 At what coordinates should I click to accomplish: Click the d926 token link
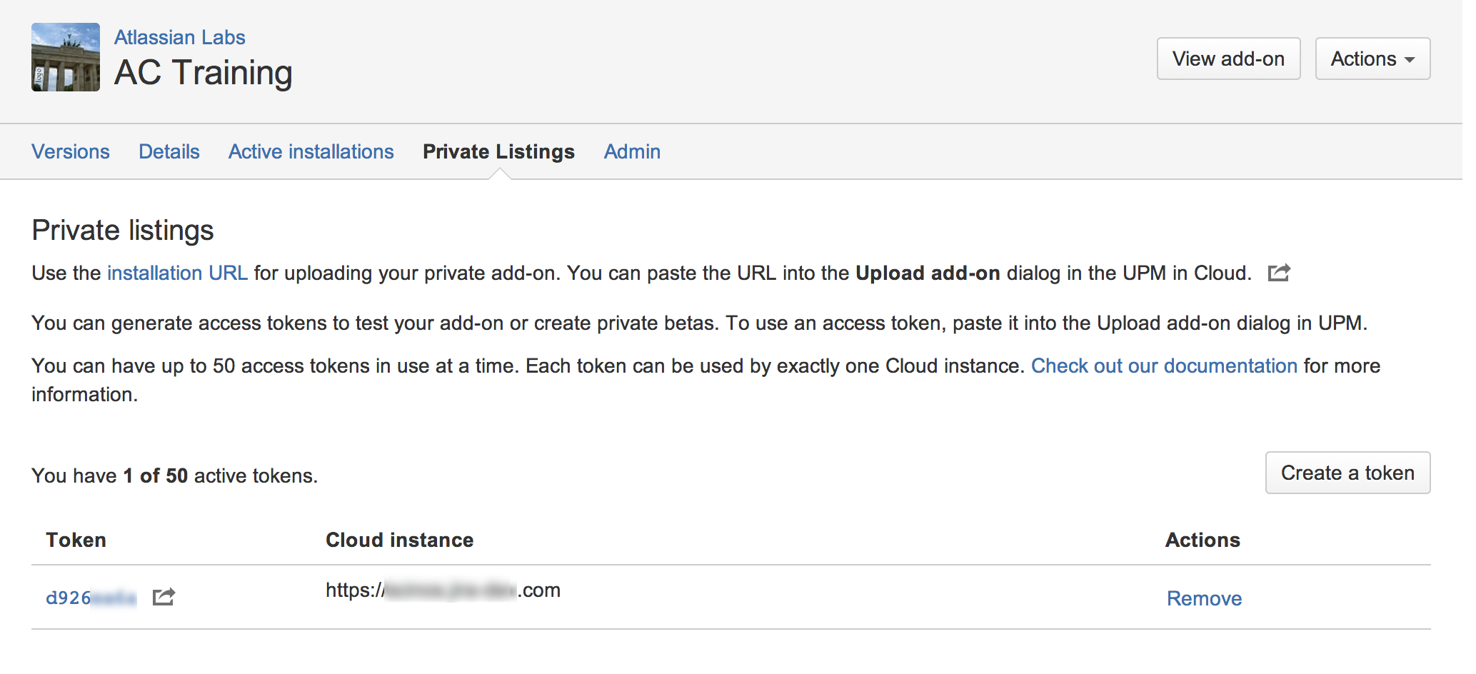point(91,598)
